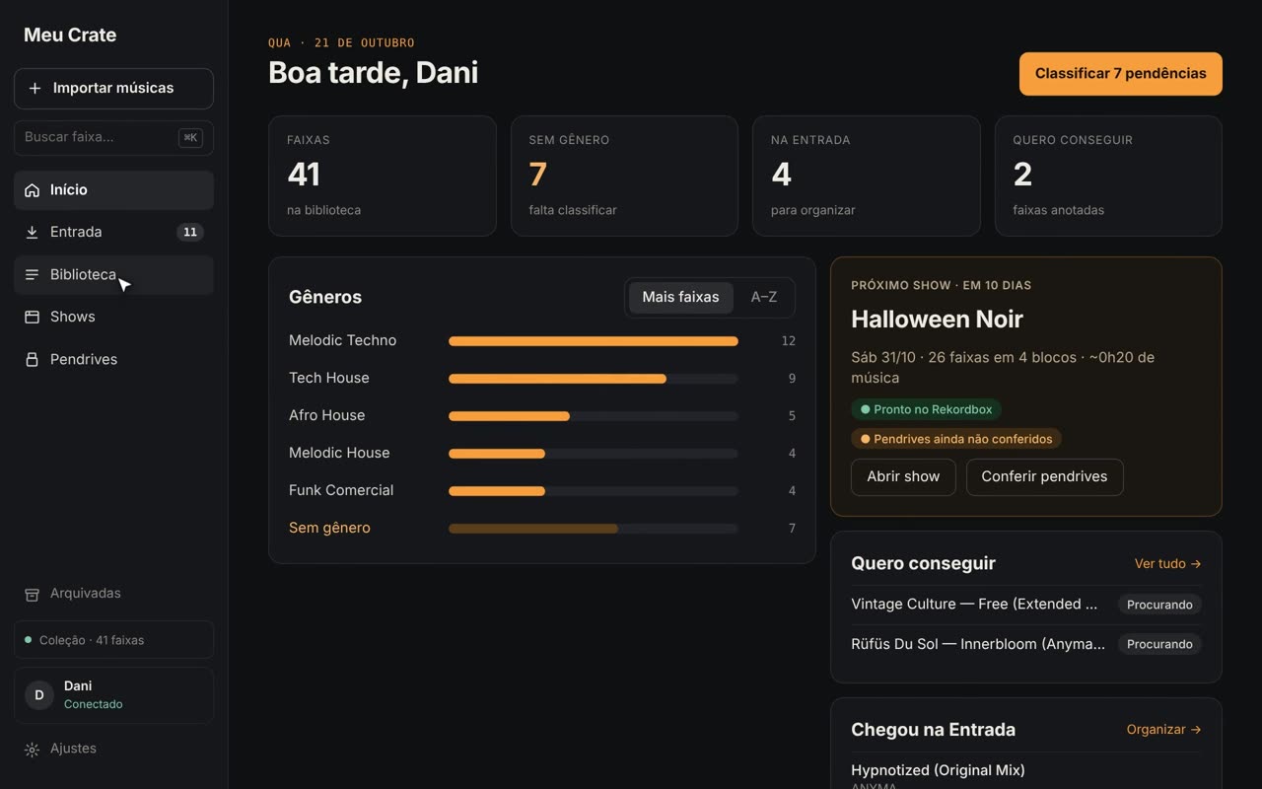The width and height of the screenshot is (1262, 789).
Task: Open the Hypnotized (Original Mix) entry
Action: tap(938, 770)
